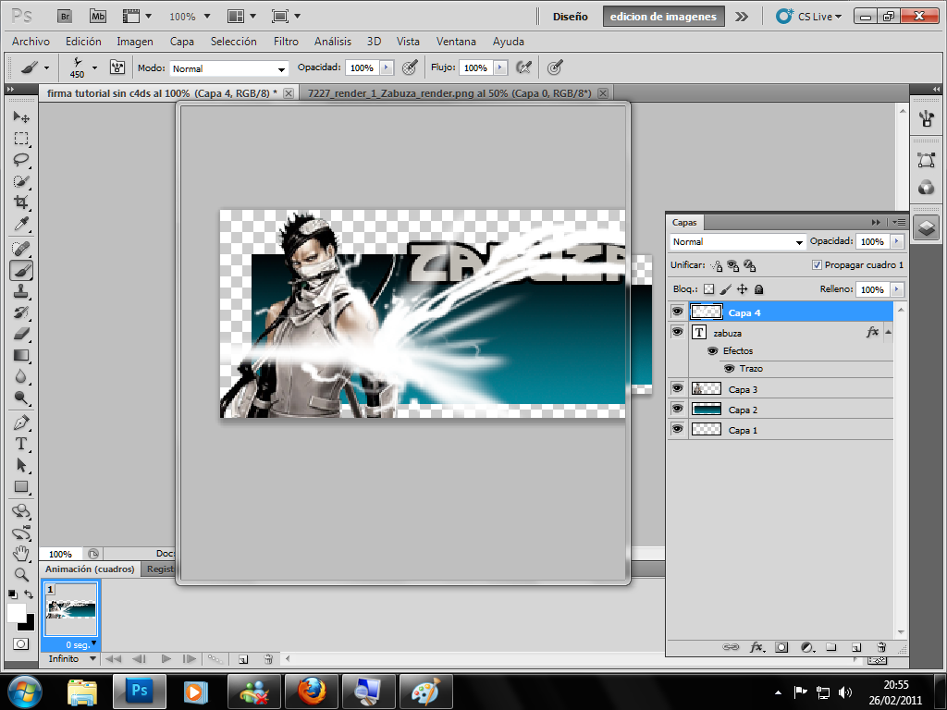The width and height of the screenshot is (947, 710).
Task: Open Firefox from the taskbar
Action: [x=311, y=692]
